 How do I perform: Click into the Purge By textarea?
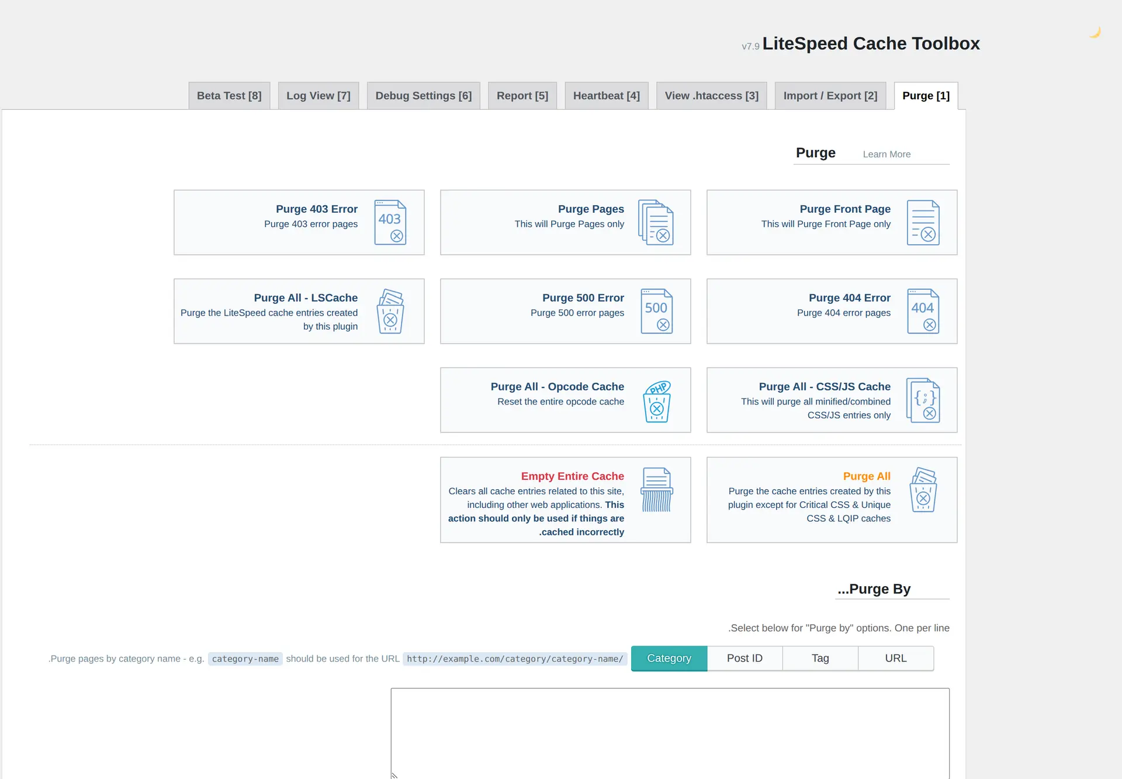tap(670, 733)
